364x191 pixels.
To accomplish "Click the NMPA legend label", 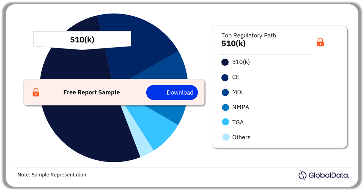I will pos(240,107).
